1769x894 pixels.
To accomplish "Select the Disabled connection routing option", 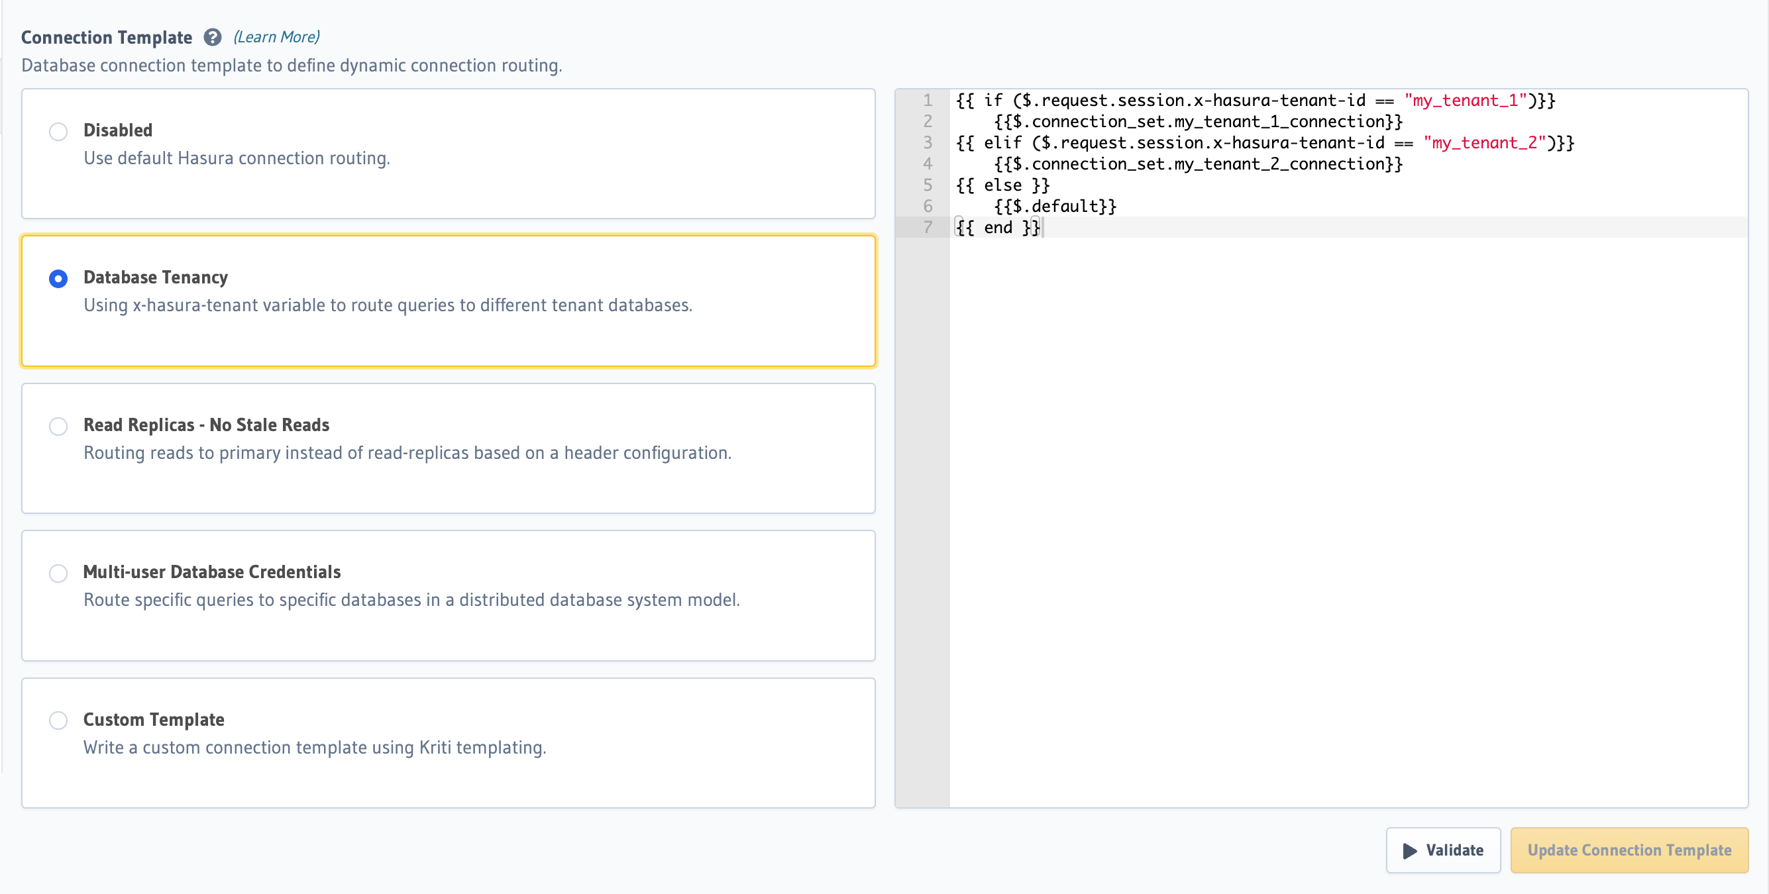I will (58, 131).
